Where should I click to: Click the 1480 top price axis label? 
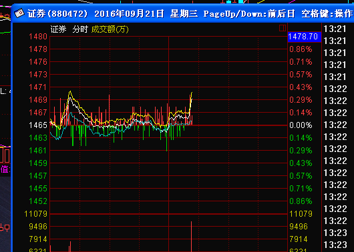[38, 37]
